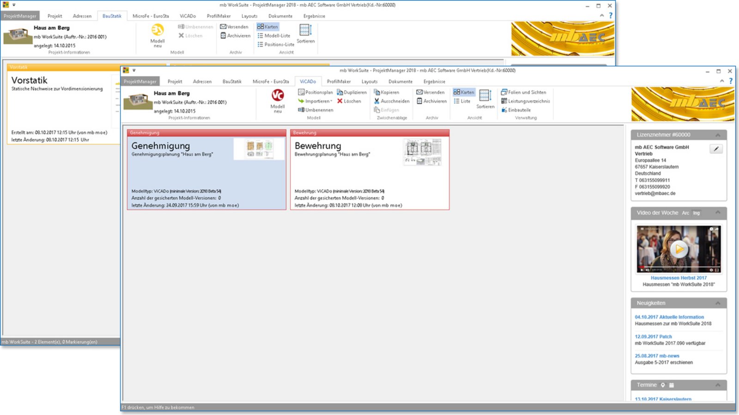Open ProfilMaker tab in front window

tap(339, 81)
